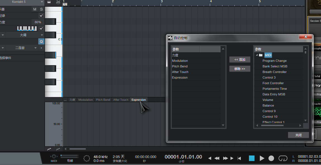Viewport: 321px width, 165px height.
Task: Click the piano roll horizontal scrollbar thumb
Action: coord(78,149)
